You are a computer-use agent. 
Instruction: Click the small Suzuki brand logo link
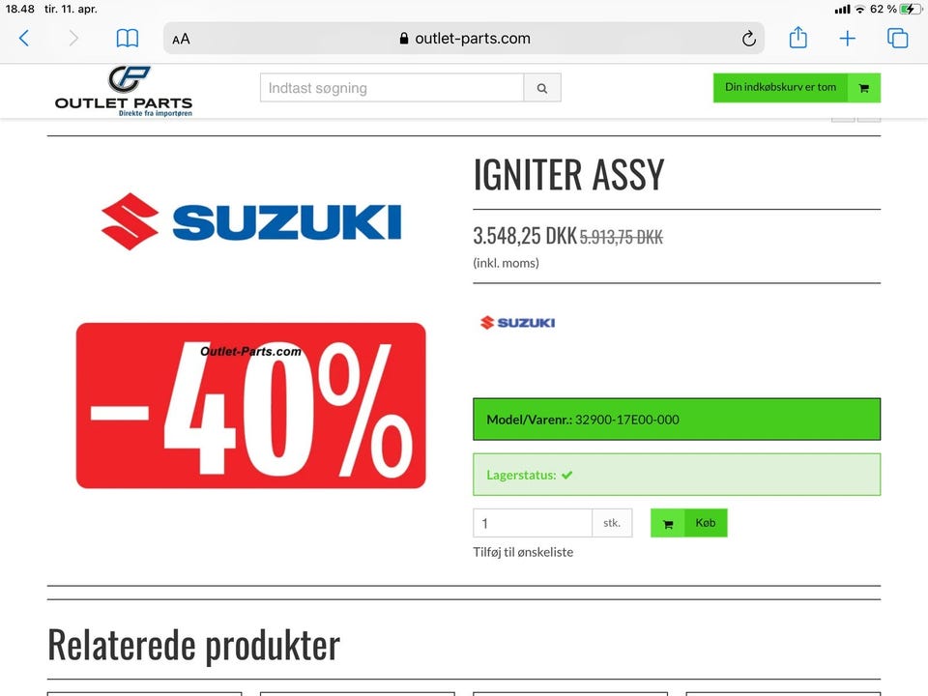point(517,323)
